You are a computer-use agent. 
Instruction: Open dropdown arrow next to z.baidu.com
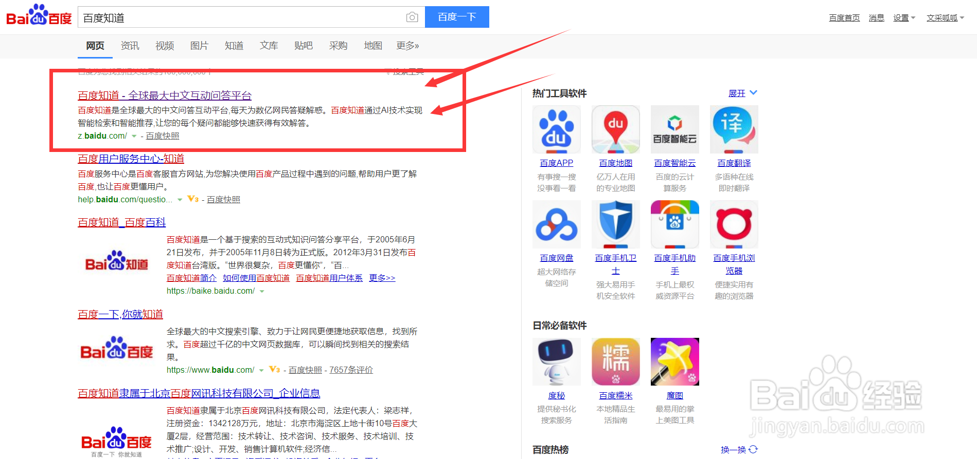(x=134, y=136)
